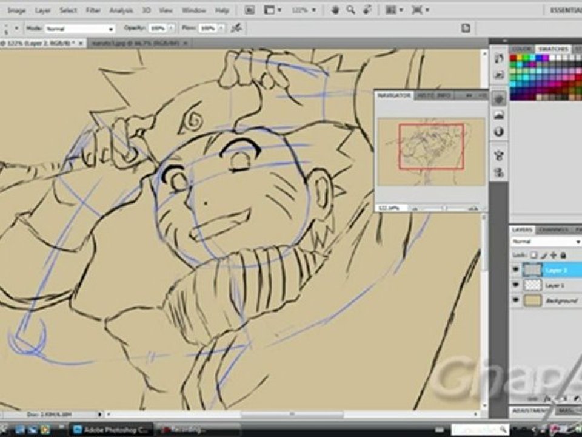Open the Brushes panel from the dock
The height and width of the screenshot is (437, 582).
tap(499, 155)
